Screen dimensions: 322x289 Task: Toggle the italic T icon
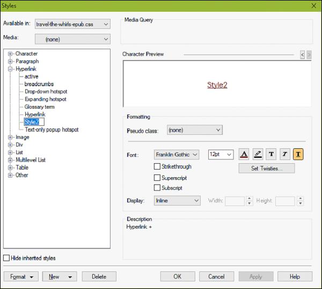point(285,154)
